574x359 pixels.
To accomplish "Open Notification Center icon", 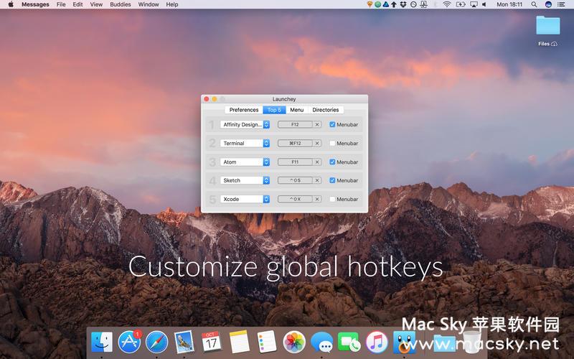I will tap(561, 4).
